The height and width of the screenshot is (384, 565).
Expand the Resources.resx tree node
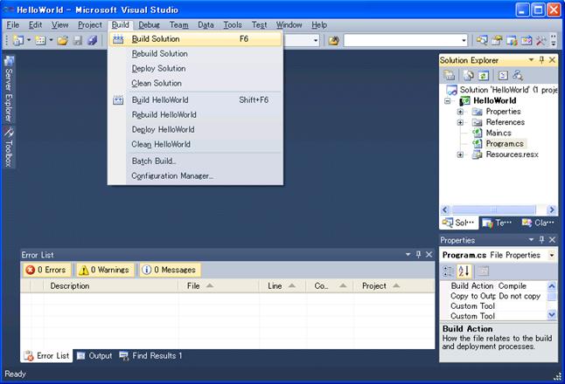tap(460, 155)
